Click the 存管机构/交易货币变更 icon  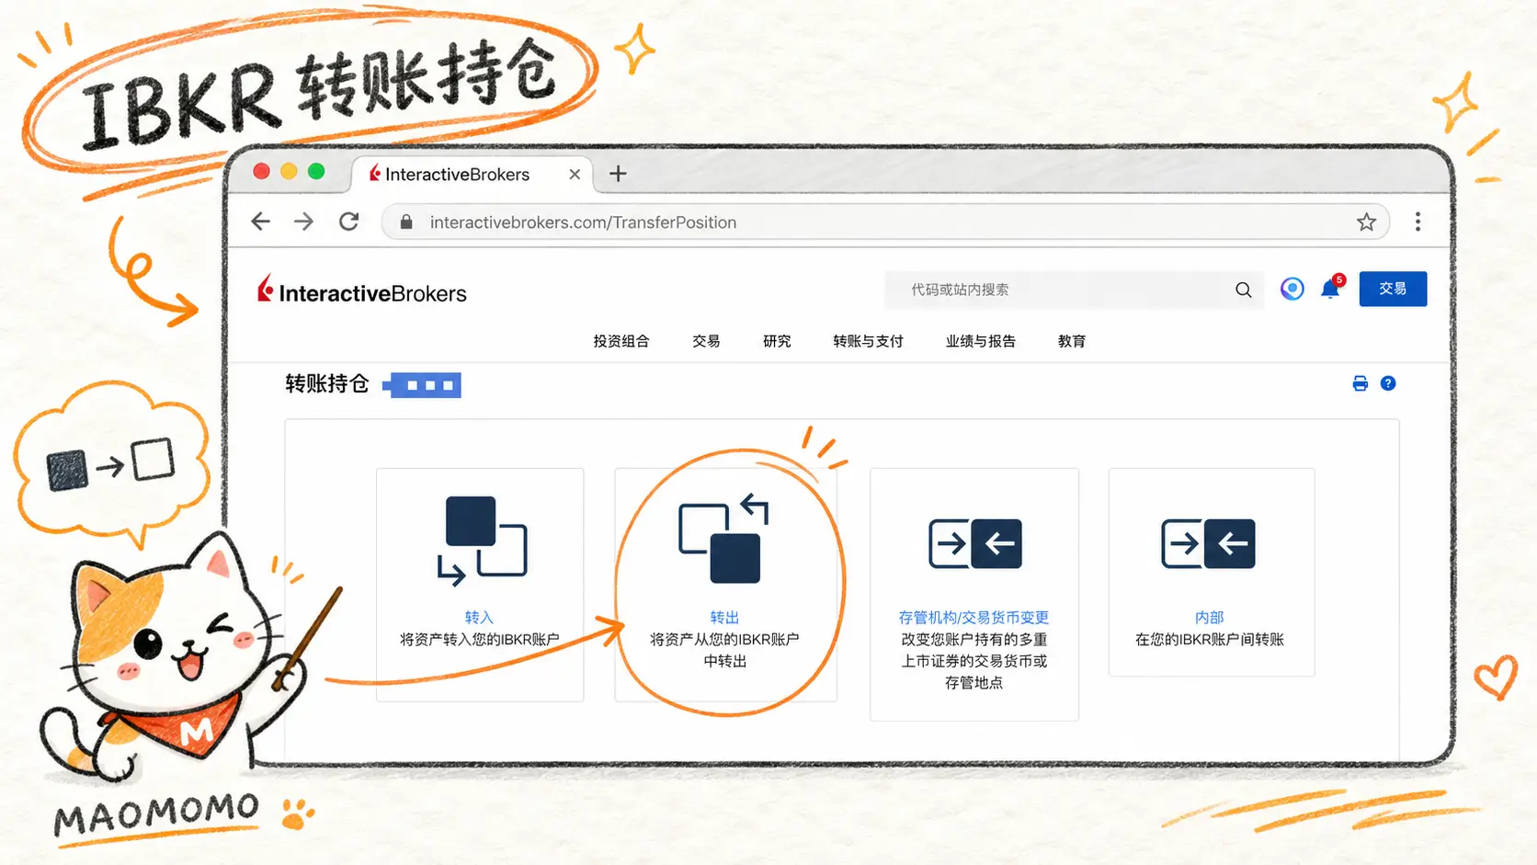[975, 543]
